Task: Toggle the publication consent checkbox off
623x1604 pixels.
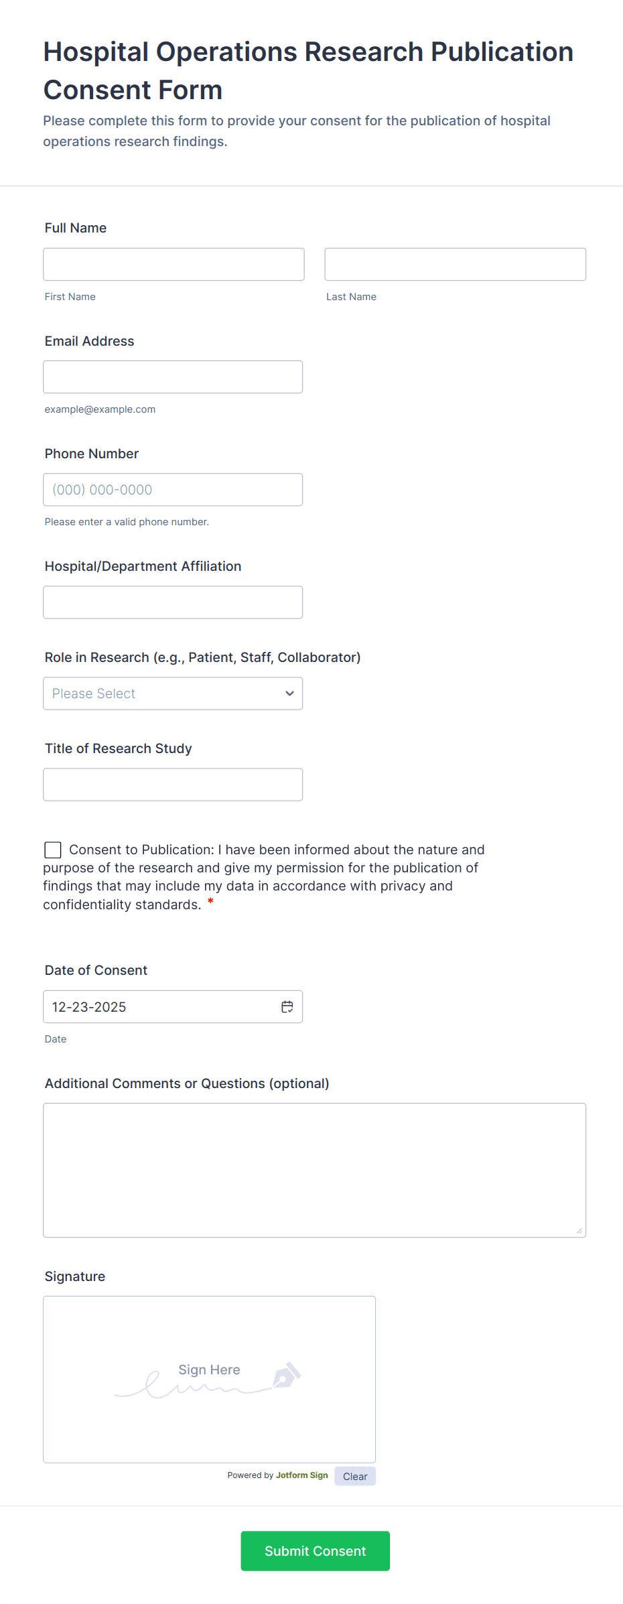Action: (52, 850)
